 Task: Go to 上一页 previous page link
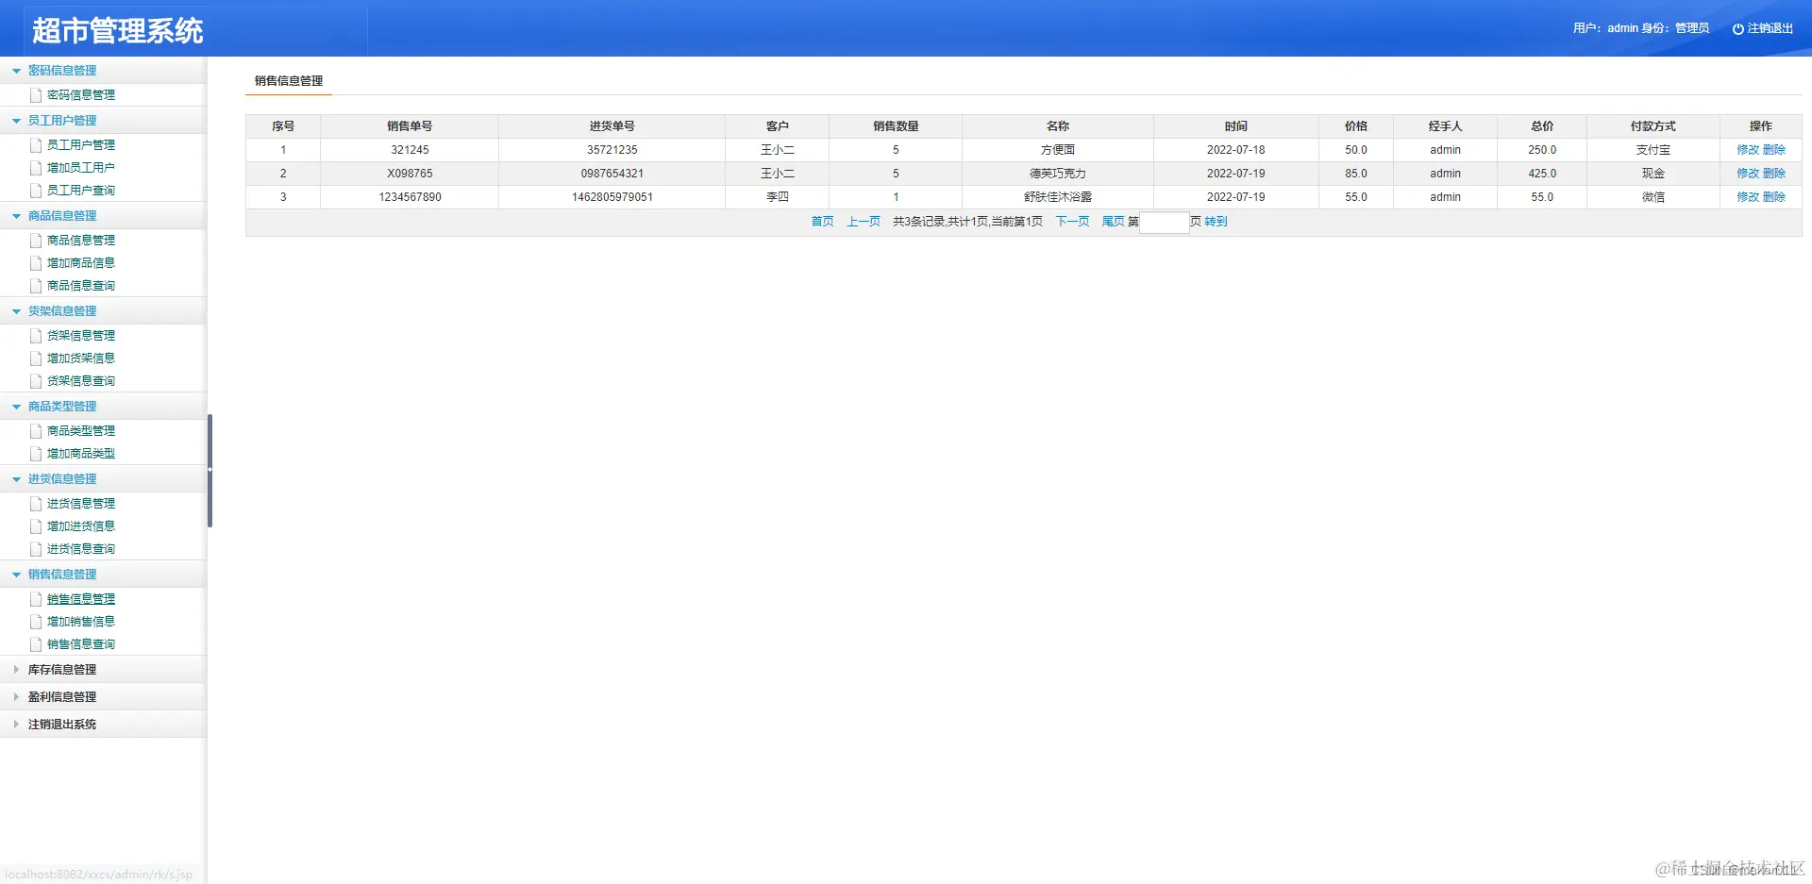[864, 222]
